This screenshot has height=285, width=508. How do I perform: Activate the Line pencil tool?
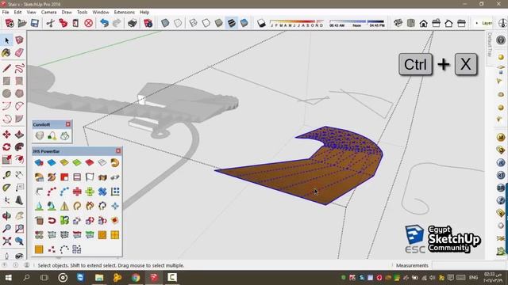click(x=6, y=68)
